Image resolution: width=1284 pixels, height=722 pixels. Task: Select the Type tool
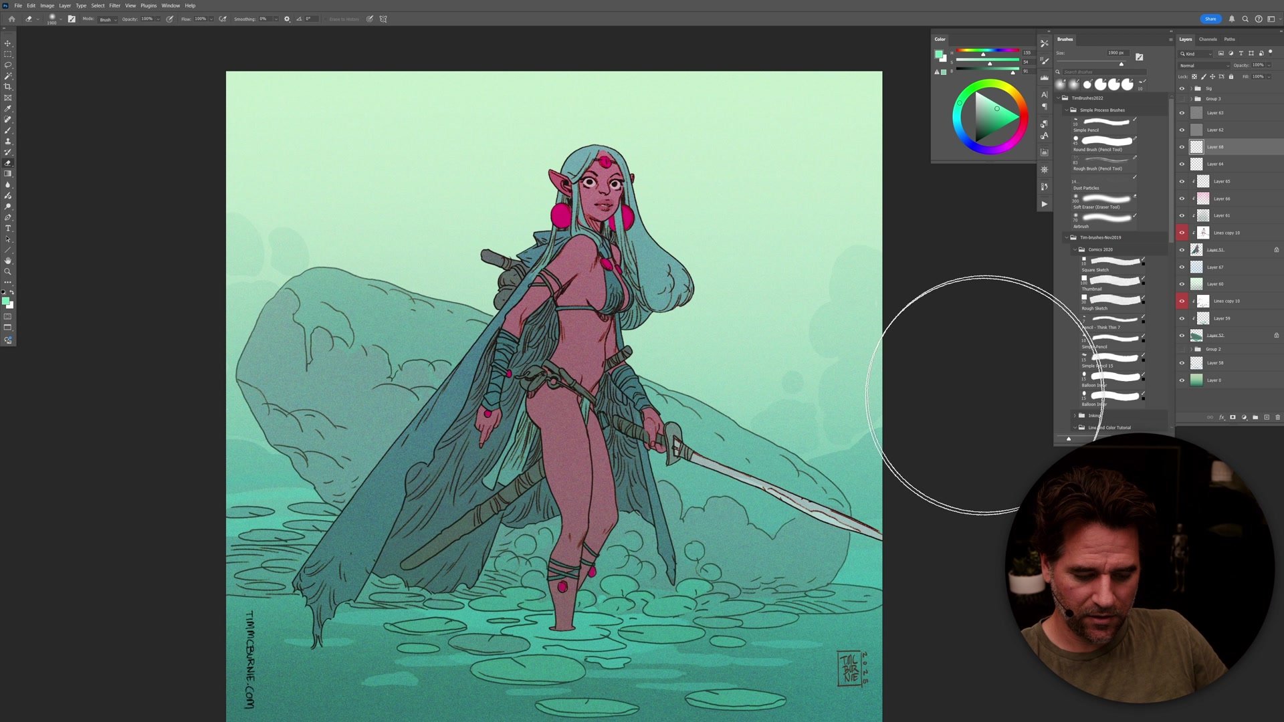click(x=8, y=227)
